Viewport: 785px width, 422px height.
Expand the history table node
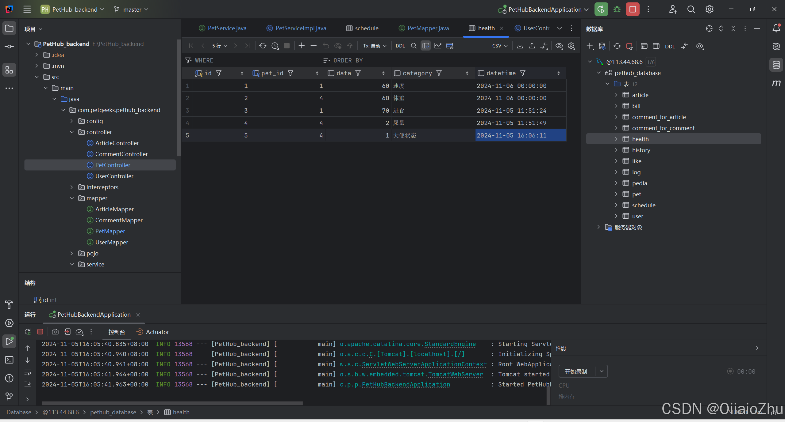point(616,150)
